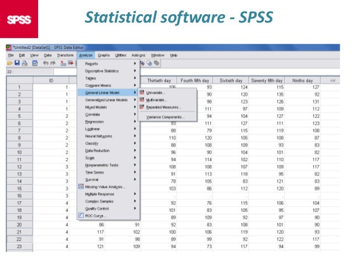Click the Open file folder icon
Screen dimensions: 352x264
point(10,63)
